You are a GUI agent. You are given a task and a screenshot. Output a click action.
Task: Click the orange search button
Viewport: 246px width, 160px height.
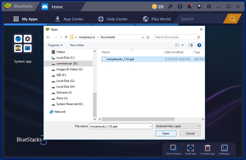232,19
